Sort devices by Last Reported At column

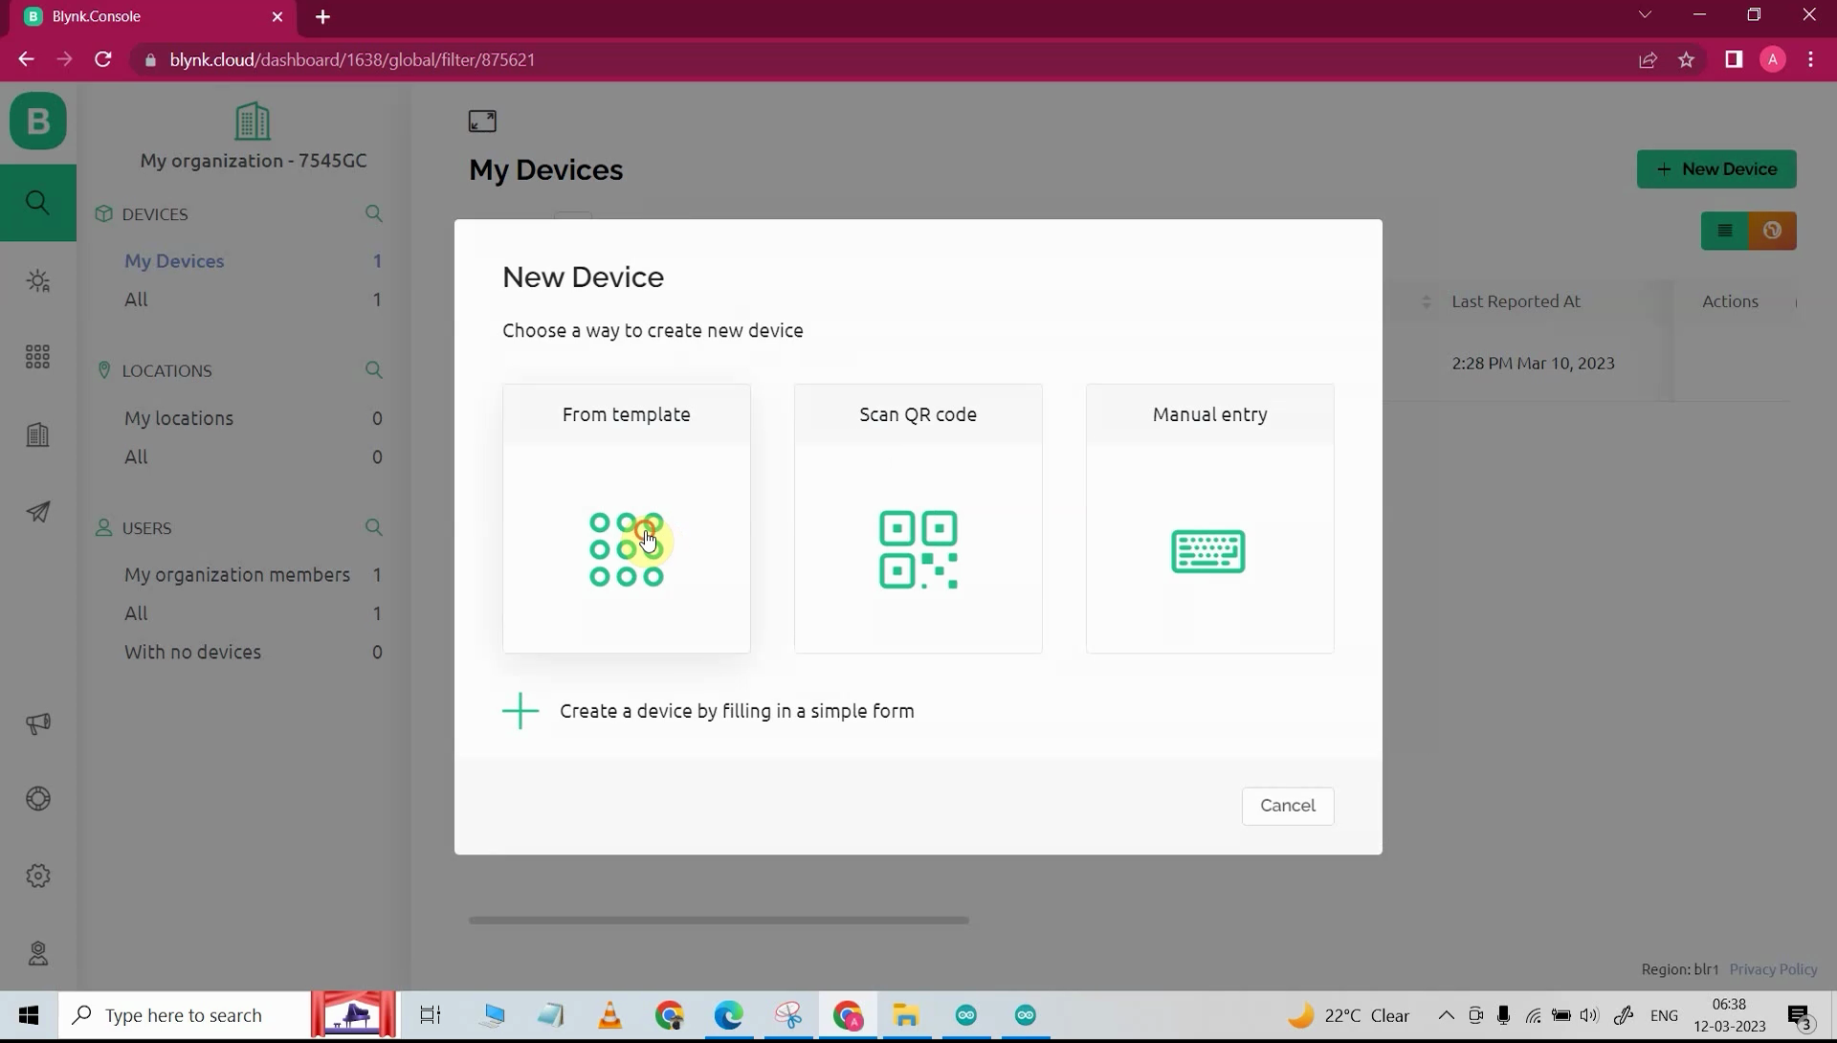point(1517,300)
